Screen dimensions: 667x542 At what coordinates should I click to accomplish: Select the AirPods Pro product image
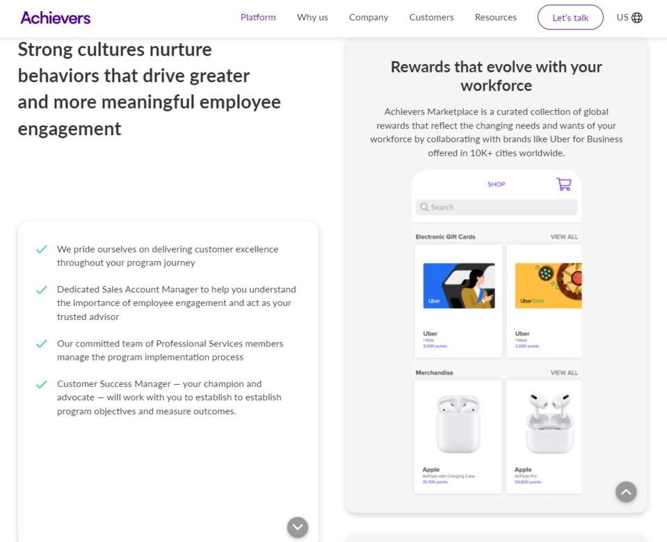point(549,422)
